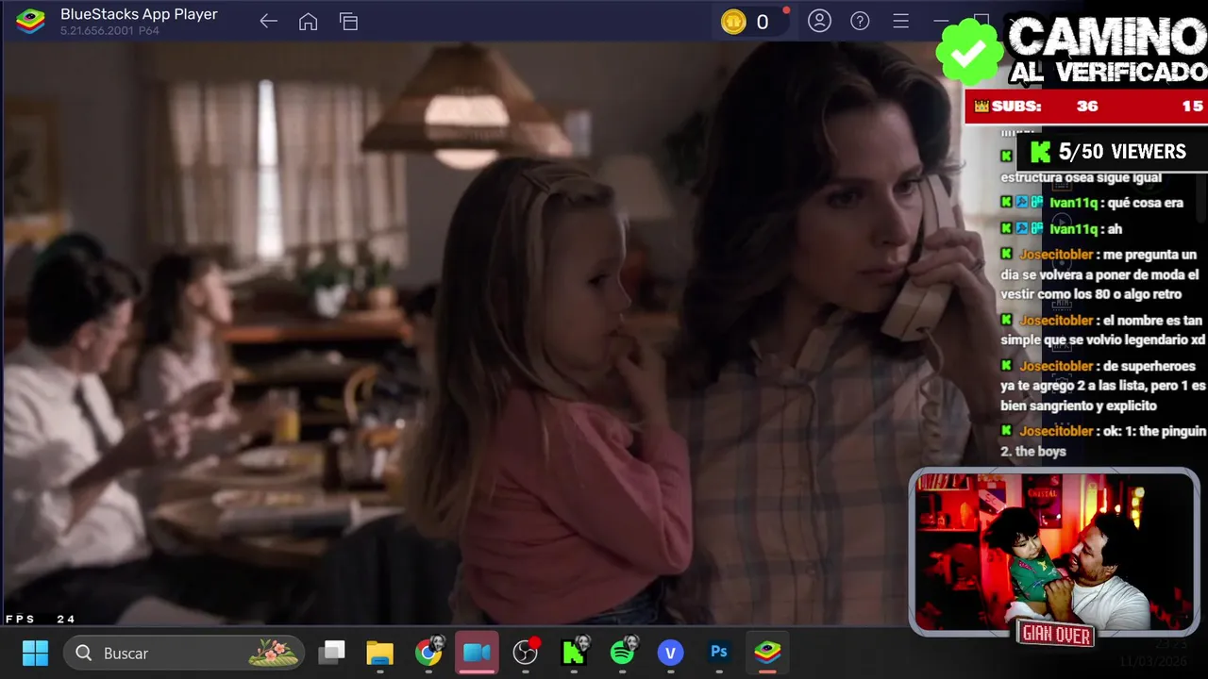1208x679 pixels.
Task: Click the green verified checkmark badge
Action: click(969, 54)
